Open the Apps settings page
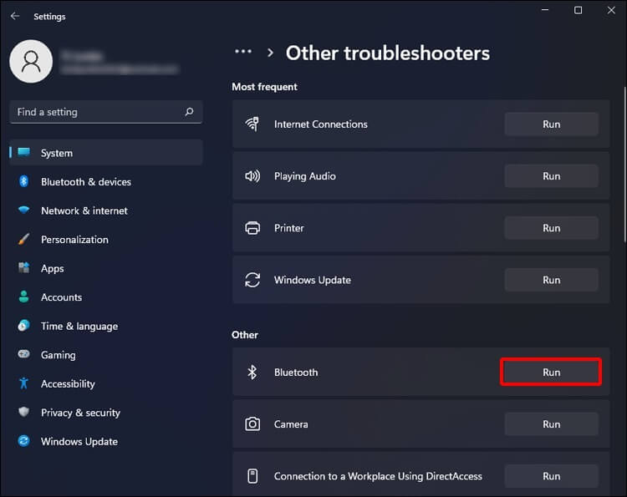This screenshot has width=627, height=497. tap(106, 268)
